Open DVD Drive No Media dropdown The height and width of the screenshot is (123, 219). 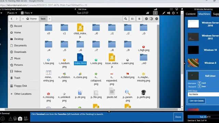tap(203, 94)
